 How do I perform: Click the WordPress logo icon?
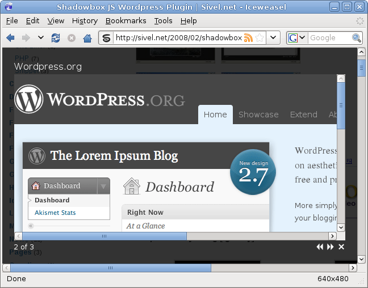[29, 99]
